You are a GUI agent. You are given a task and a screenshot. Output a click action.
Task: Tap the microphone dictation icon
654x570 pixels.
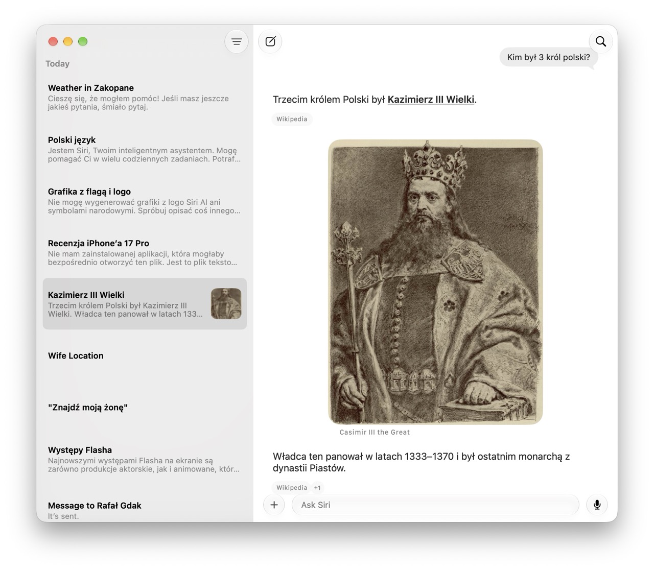pos(597,505)
